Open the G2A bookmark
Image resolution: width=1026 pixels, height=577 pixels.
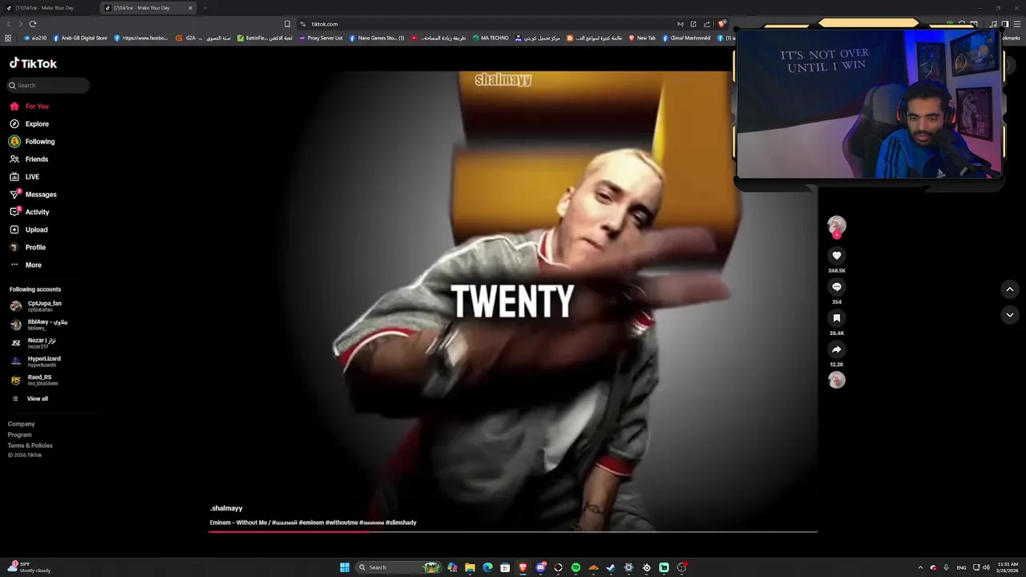[x=204, y=38]
